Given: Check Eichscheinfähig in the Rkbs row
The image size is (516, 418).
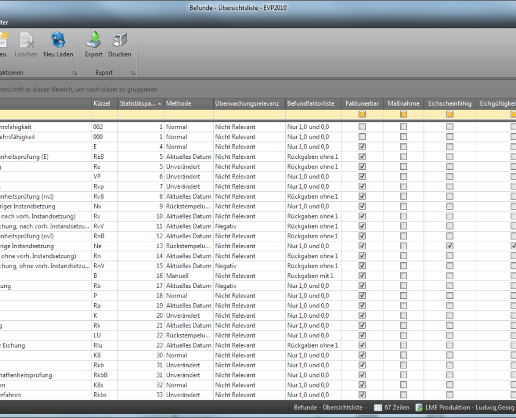Looking at the screenshot, I should (x=449, y=395).
